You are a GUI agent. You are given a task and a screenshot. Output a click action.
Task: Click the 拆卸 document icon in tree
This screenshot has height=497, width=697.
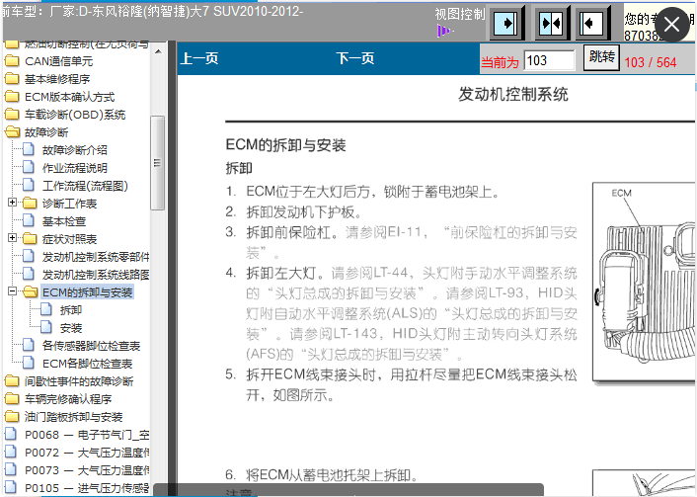(46, 310)
